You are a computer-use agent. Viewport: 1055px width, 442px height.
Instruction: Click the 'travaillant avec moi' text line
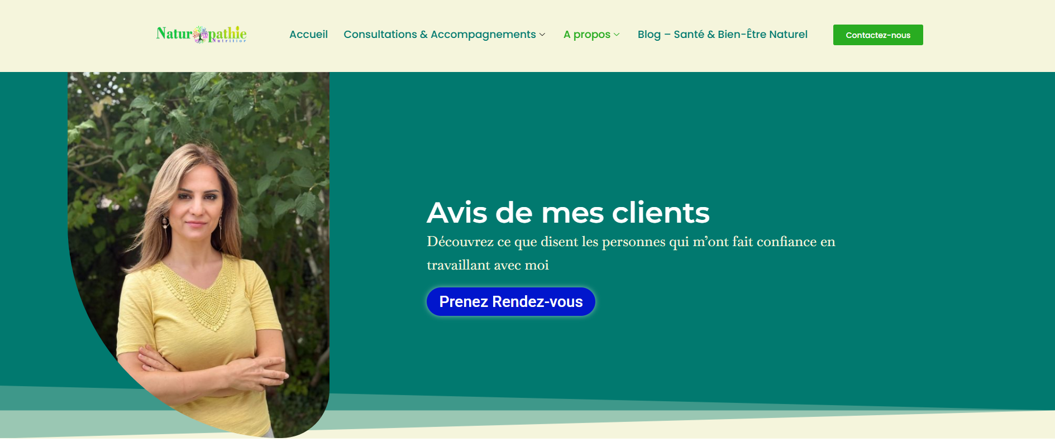pyautogui.click(x=488, y=265)
